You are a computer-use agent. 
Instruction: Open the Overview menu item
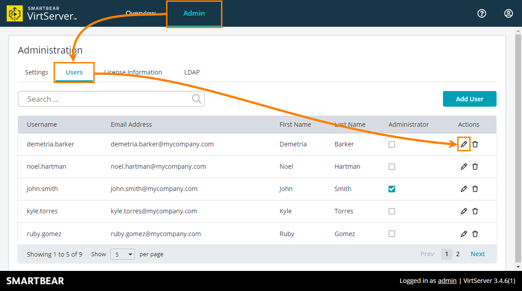(141, 13)
